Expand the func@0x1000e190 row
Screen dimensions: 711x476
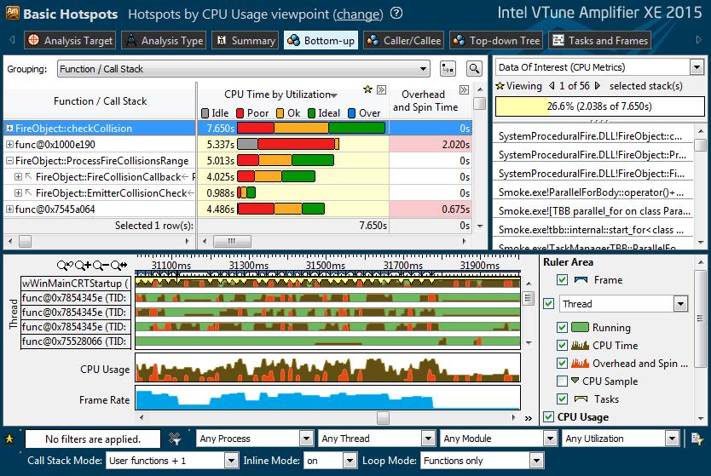click(x=9, y=145)
